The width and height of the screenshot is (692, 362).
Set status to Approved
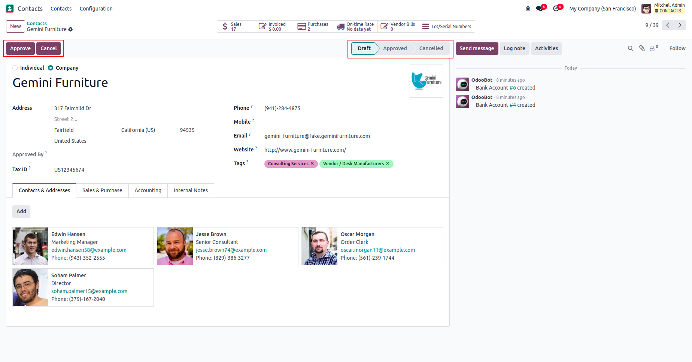coord(395,48)
